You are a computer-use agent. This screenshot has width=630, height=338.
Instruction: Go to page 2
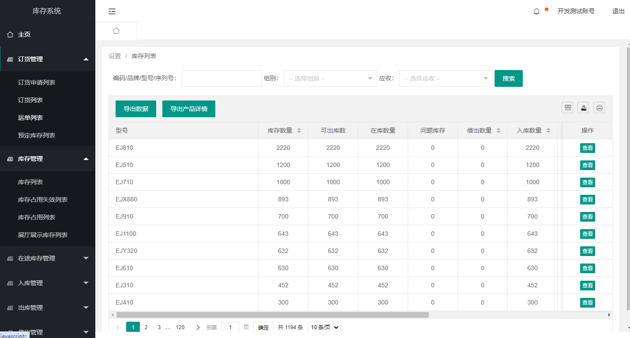coord(146,327)
